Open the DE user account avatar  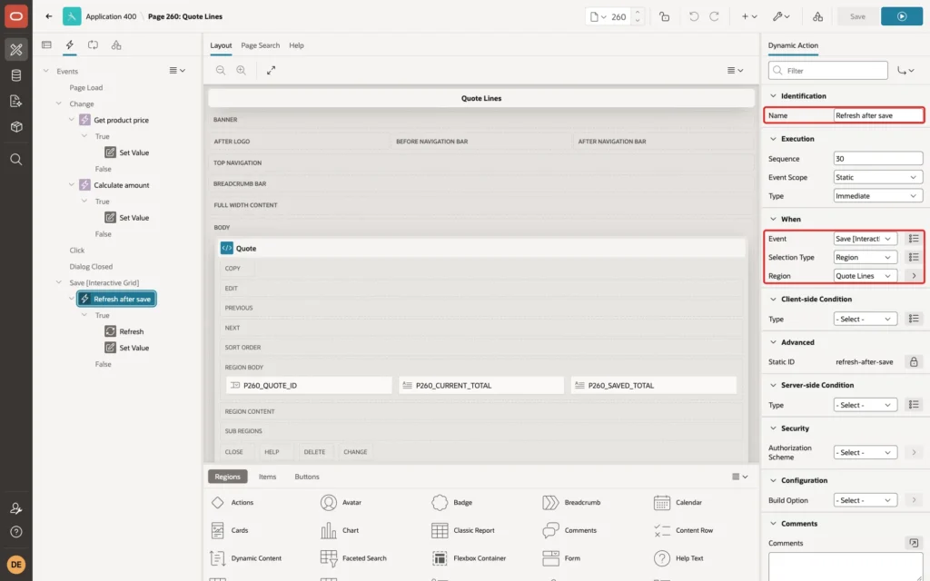16,565
